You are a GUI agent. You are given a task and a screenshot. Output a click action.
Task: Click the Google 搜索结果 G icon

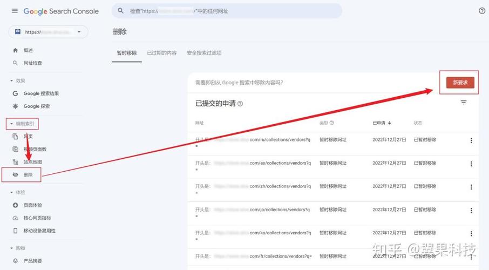coord(15,93)
